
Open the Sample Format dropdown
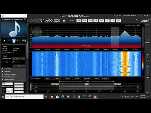[19, 58]
